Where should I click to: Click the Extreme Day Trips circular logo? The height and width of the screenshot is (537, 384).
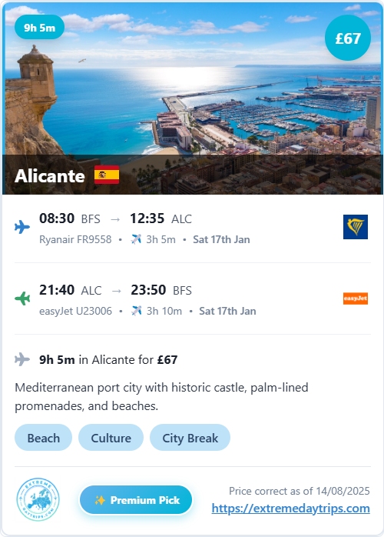pos(38,499)
